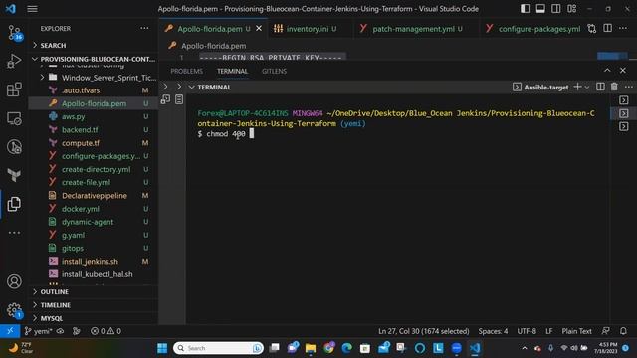Open Explorer views and more actions
This screenshot has height=358, width=637.
coord(144,28)
